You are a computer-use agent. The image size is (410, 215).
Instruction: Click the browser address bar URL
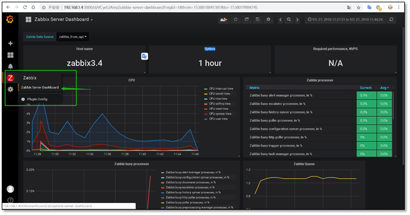(x=161, y=7)
